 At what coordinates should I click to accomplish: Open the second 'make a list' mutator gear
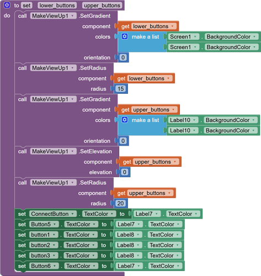tap(125, 120)
